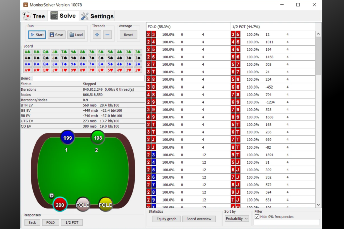The image size is (344, 229).
Task: Select the blue 199 player chip
Action: point(67,138)
